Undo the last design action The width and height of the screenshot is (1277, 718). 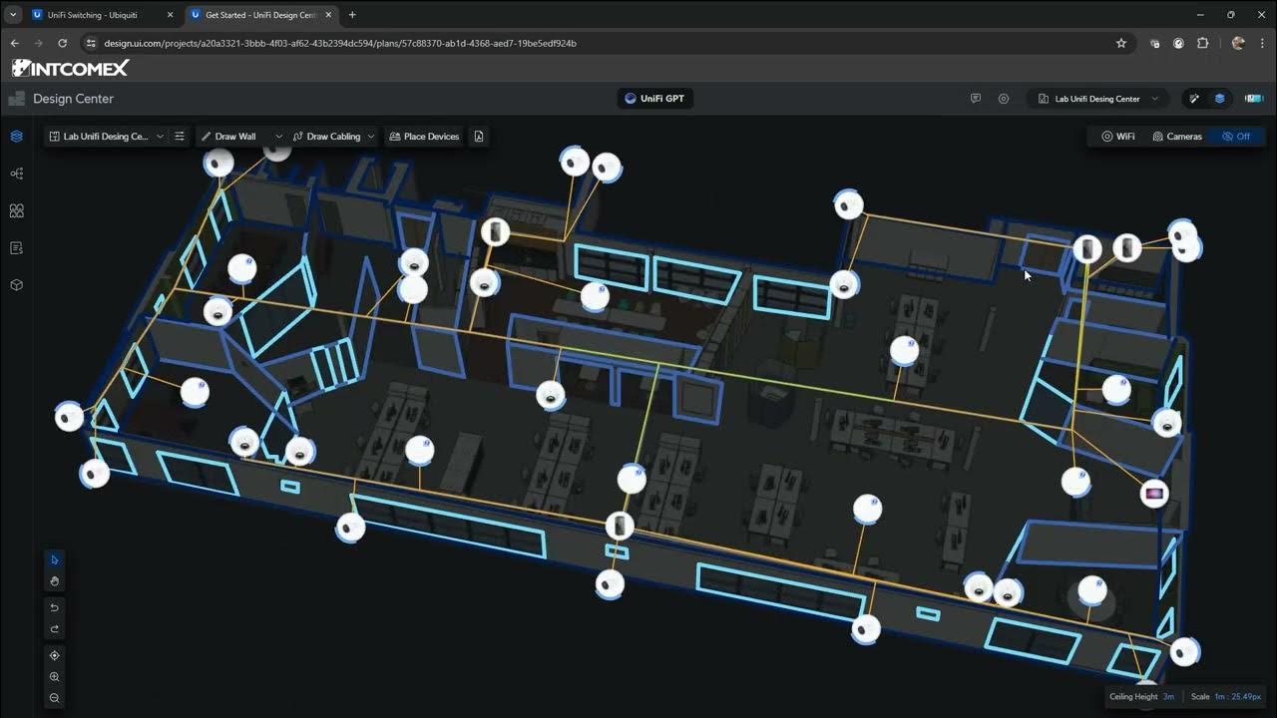[x=55, y=607]
